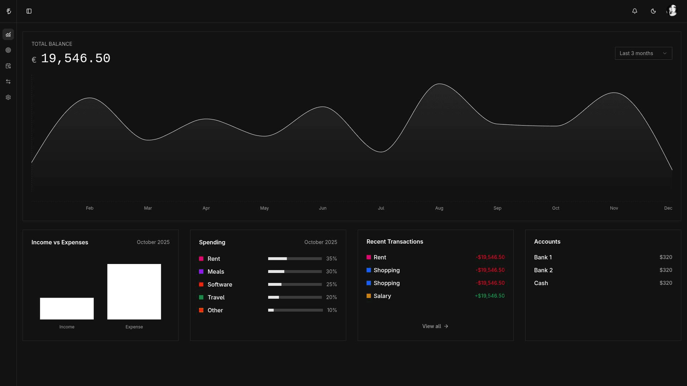687x386 pixels.
Task: Open notifications via the bell icon
Action: pyautogui.click(x=634, y=11)
